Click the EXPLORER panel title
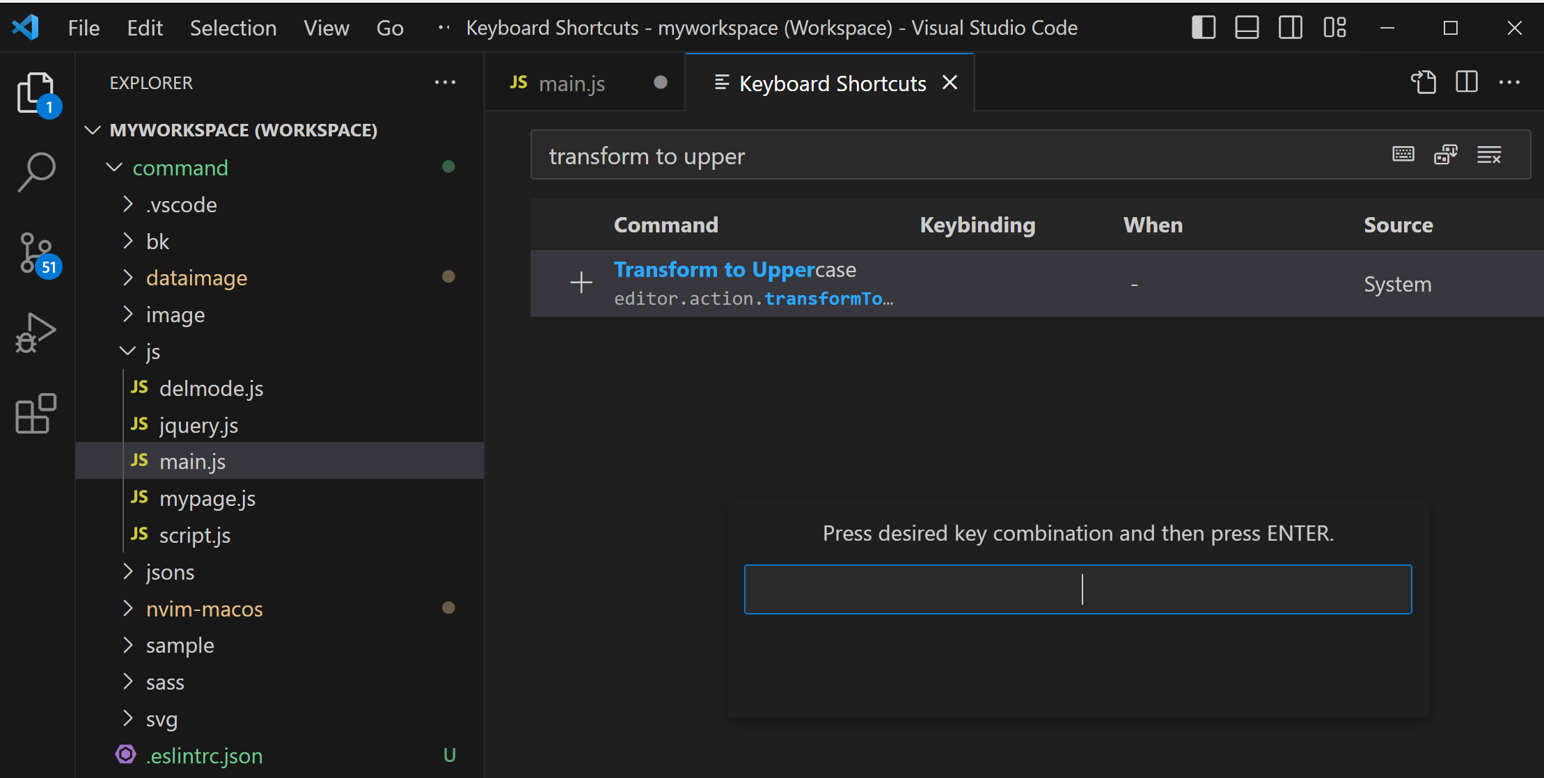The width and height of the screenshot is (1544, 778). [x=151, y=83]
